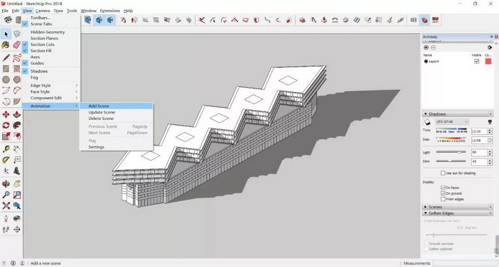499x267 pixels.
Task: Pick the Eraser tool
Action: point(17,46)
